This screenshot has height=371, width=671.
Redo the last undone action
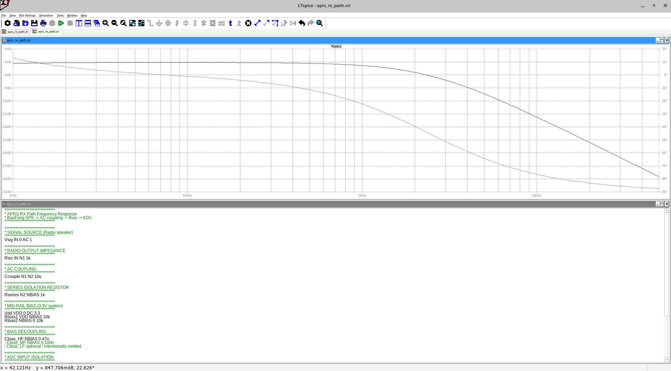coord(310,23)
